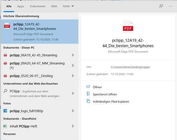Click PDF icon beside pctipp_0520_06-07__Einstieg
The width and height of the screenshot is (177, 140).
(x=5, y=76)
